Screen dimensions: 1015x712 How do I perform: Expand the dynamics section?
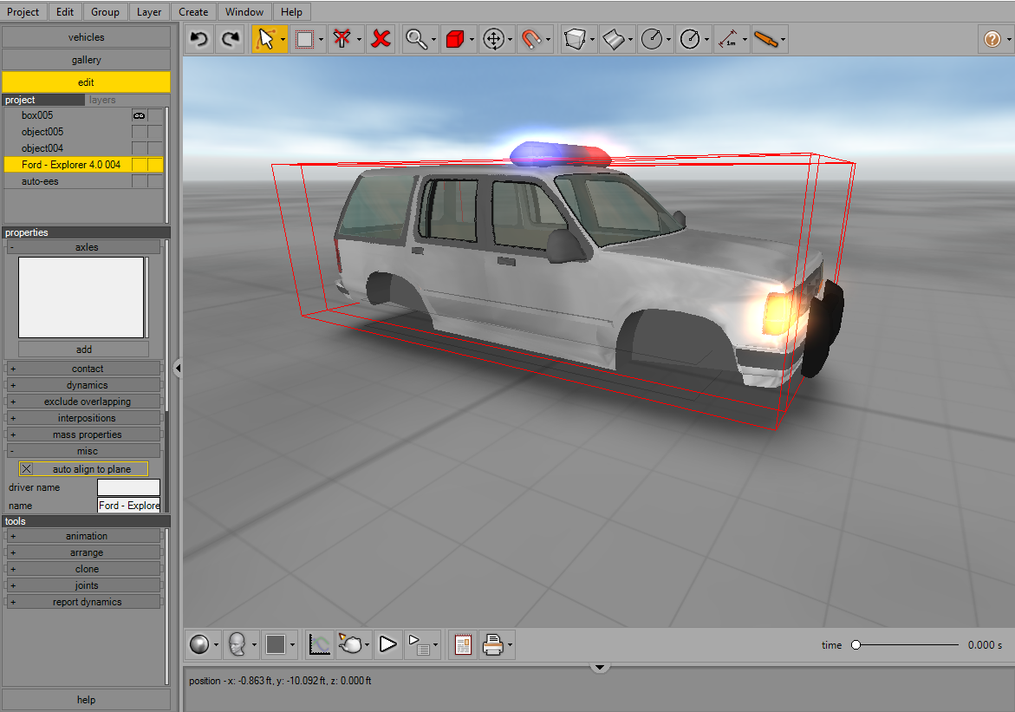[x=83, y=385]
